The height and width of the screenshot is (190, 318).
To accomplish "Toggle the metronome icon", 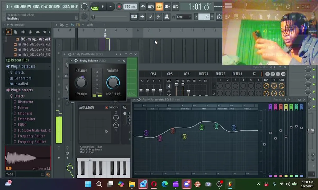I will click(x=143, y=7).
